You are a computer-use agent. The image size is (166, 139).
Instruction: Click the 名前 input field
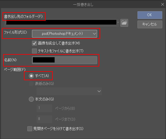65,60
